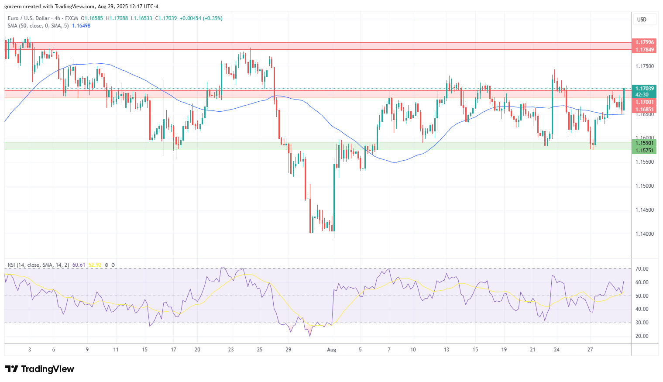Click the 13 date axis label
Screen dimensions: 663x382
coord(447,350)
